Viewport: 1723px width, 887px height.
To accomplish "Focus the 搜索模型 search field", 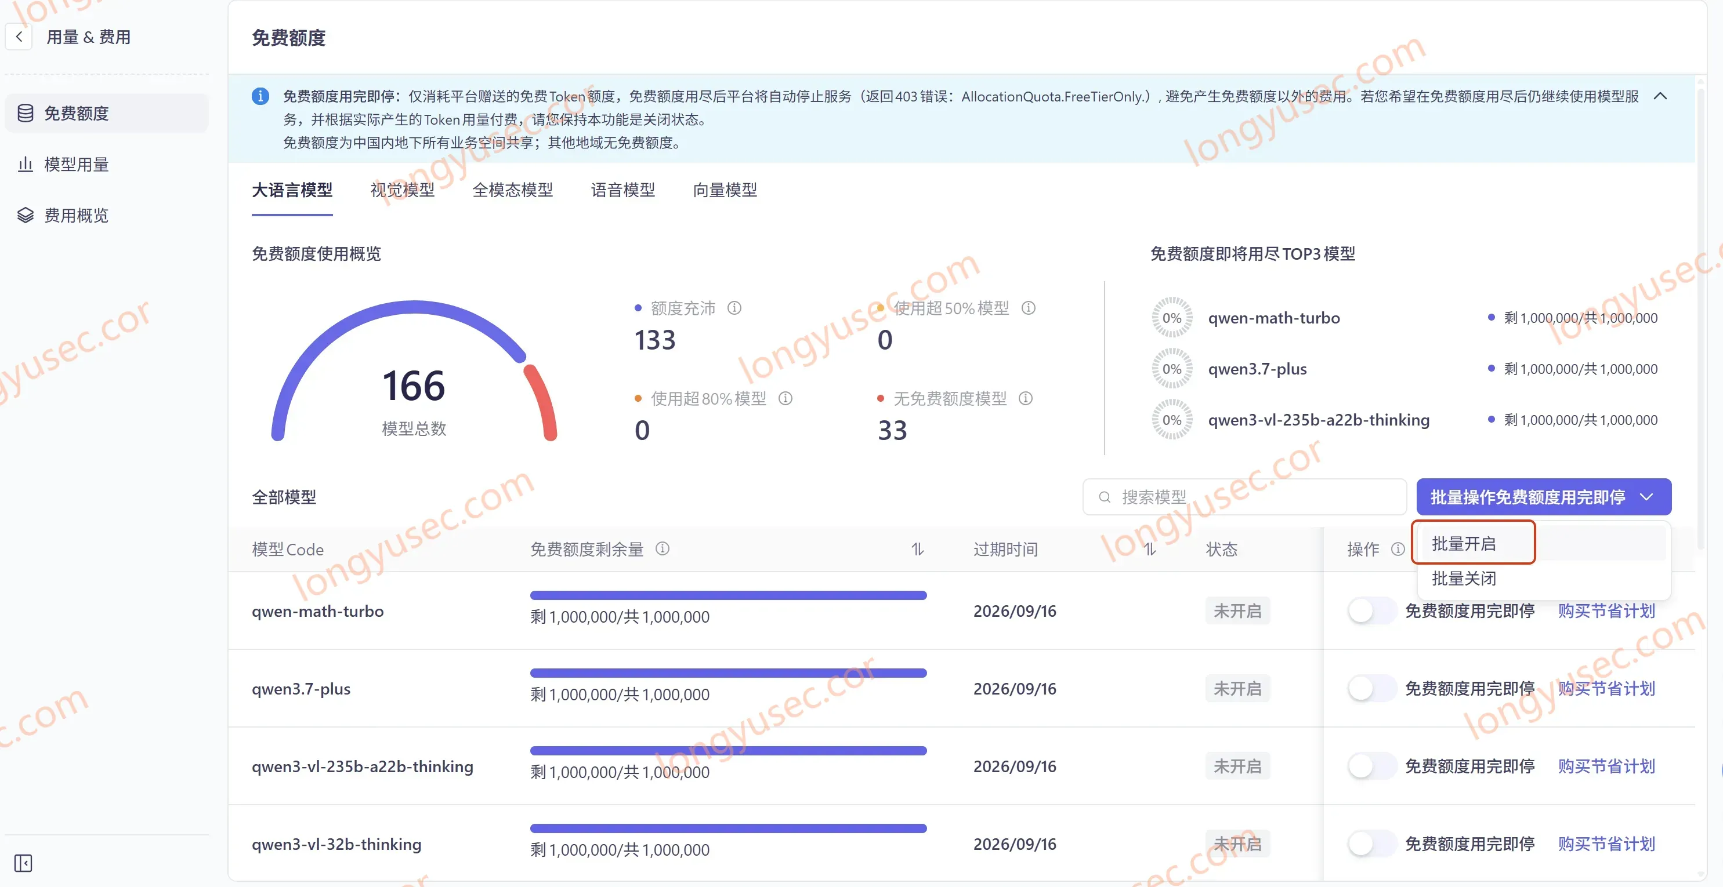I will click(1244, 497).
